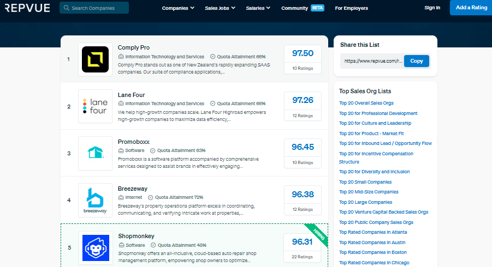Open Top 20 for Inbound Lead / Opportunity Flow
The height and width of the screenshot is (267, 492).
(x=386, y=143)
